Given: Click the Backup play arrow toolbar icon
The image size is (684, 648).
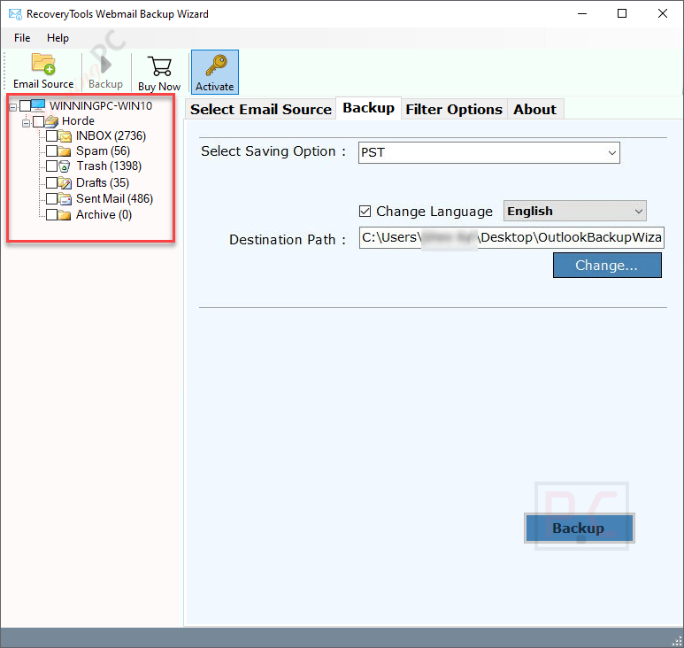Looking at the screenshot, I should (106, 65).
